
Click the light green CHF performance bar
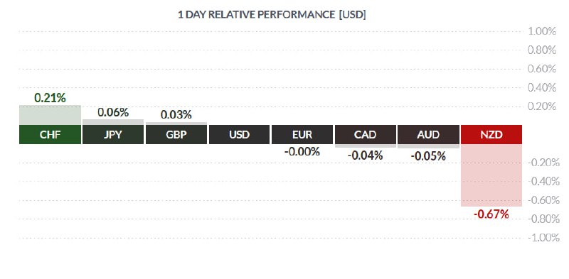(50, 115)
